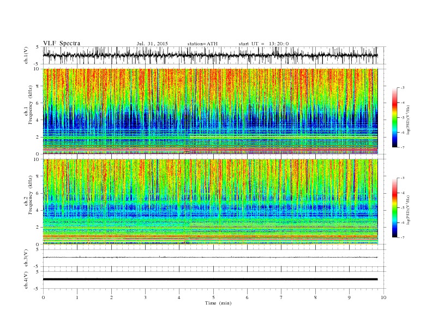Click the ch.4(V) axis label
Screen dimensions: 432x334
click(26, 280)
